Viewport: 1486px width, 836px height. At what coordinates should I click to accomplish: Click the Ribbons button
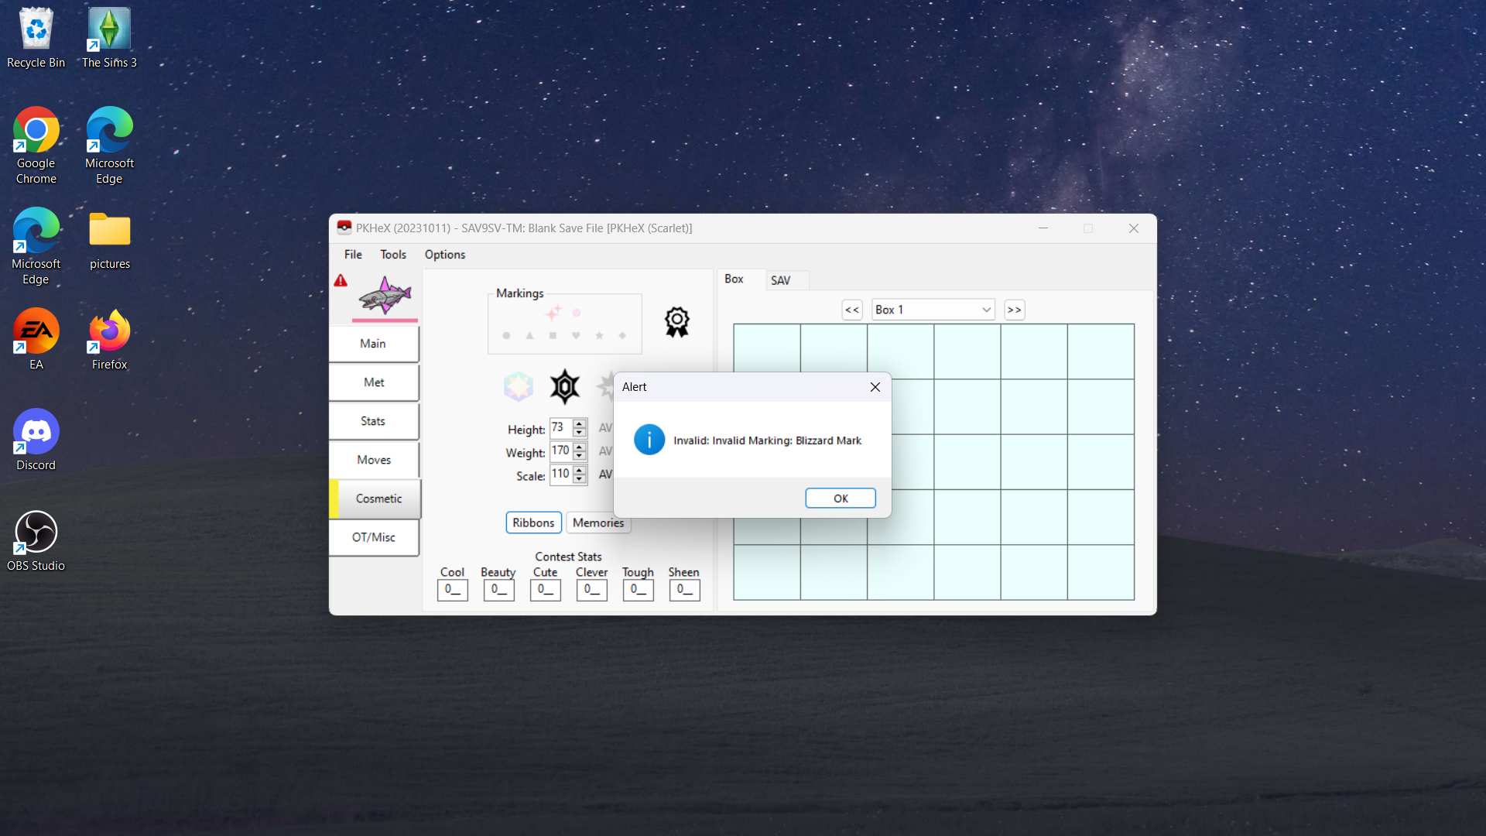click(533, 522)
